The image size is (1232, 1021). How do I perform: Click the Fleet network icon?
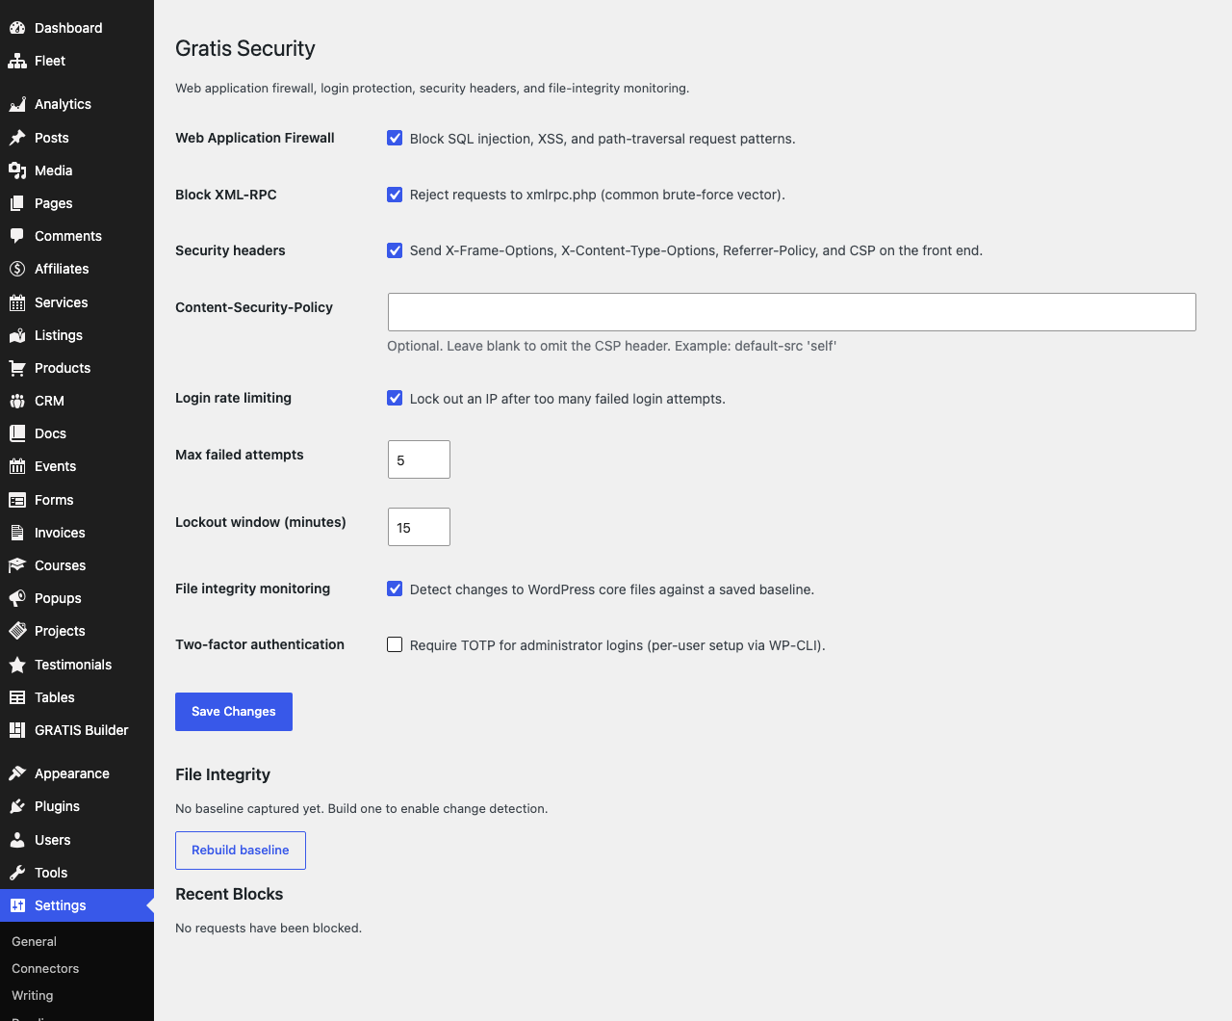[x=17, y=61]
